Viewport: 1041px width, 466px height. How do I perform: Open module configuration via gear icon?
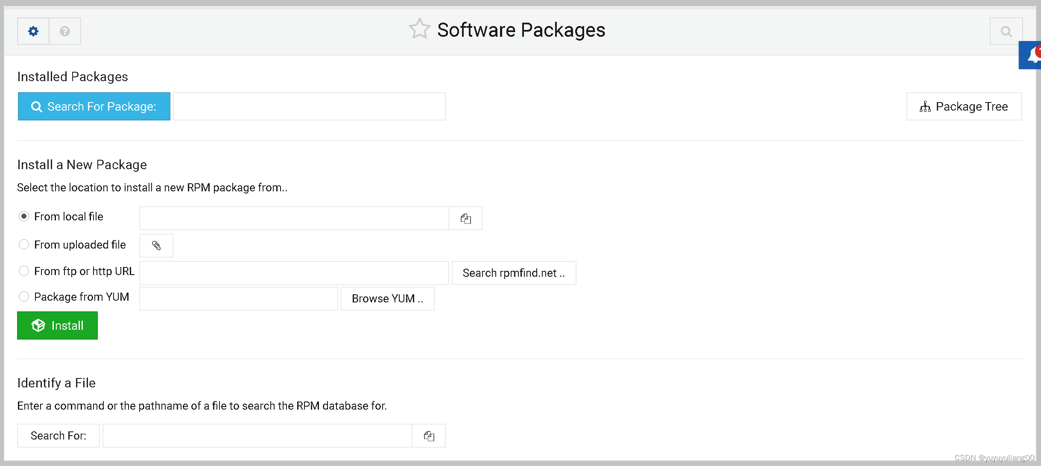(x=32, y=31)
